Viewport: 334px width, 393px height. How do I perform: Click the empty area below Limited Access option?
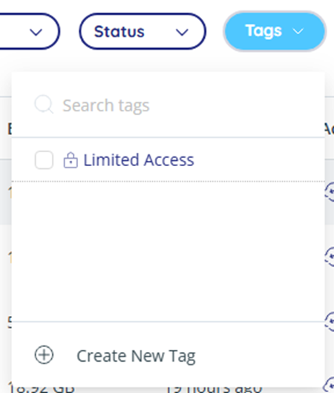pos(168,251)
